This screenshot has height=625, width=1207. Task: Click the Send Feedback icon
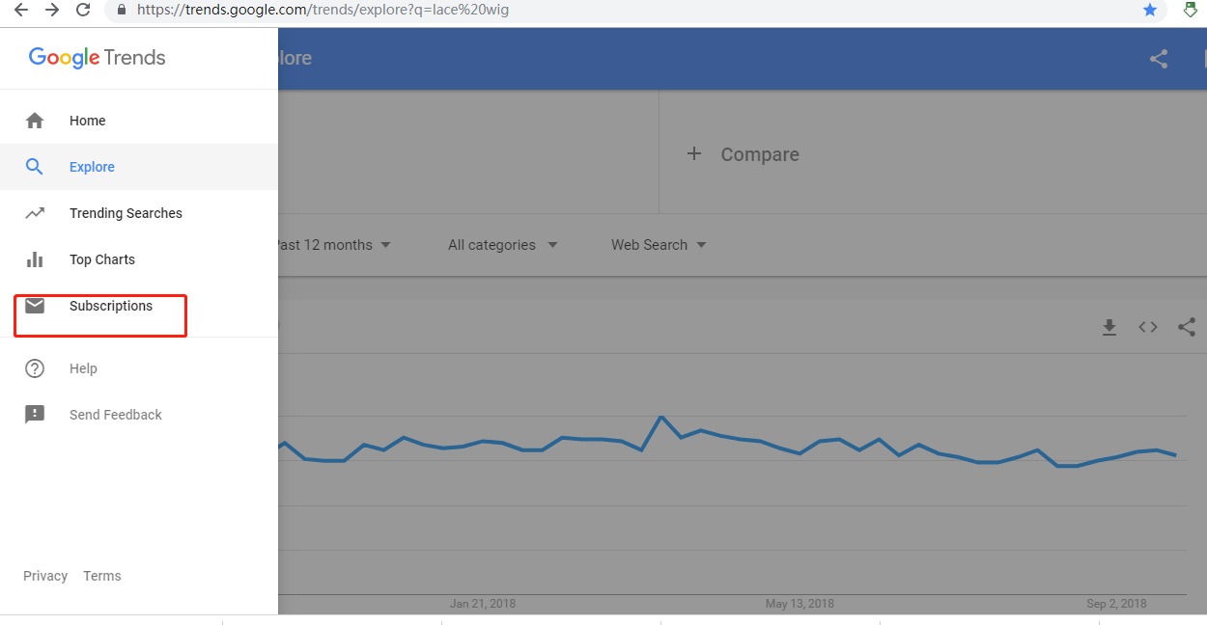[35, 415]
